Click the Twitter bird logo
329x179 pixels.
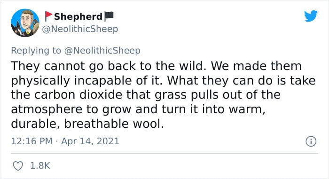311,16
